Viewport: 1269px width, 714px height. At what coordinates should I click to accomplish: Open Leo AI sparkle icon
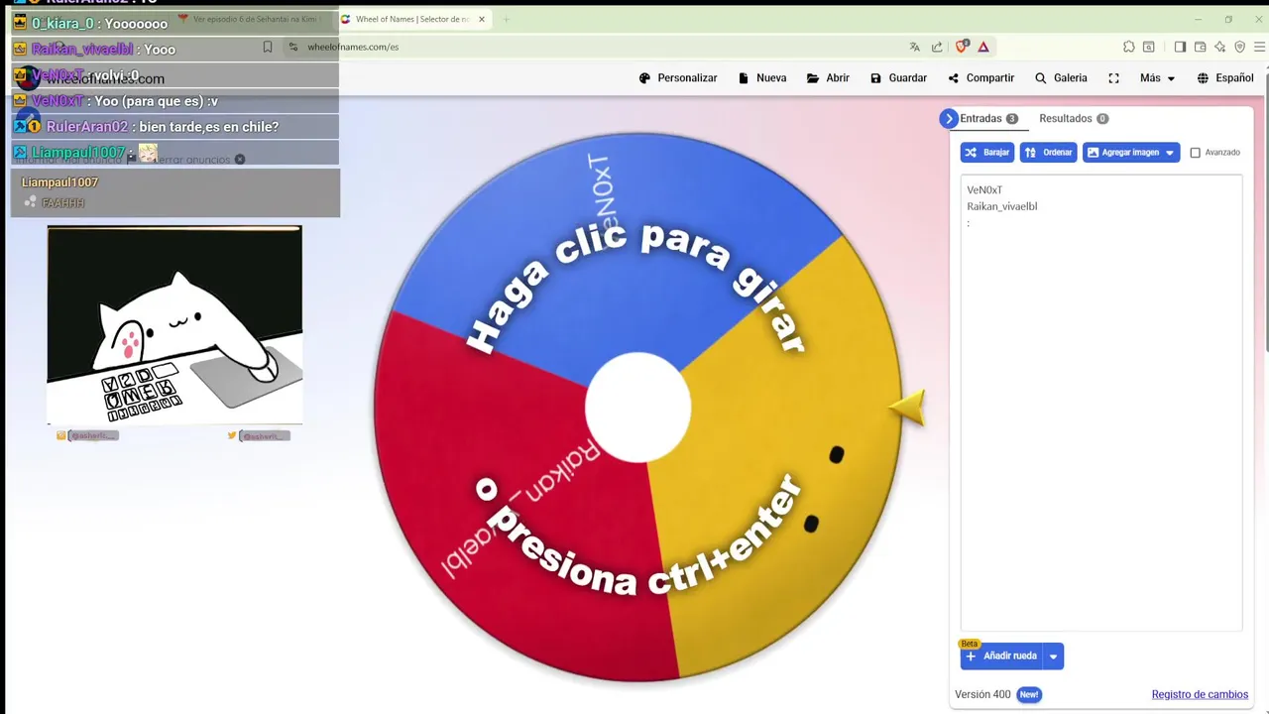pos(1219,47)
